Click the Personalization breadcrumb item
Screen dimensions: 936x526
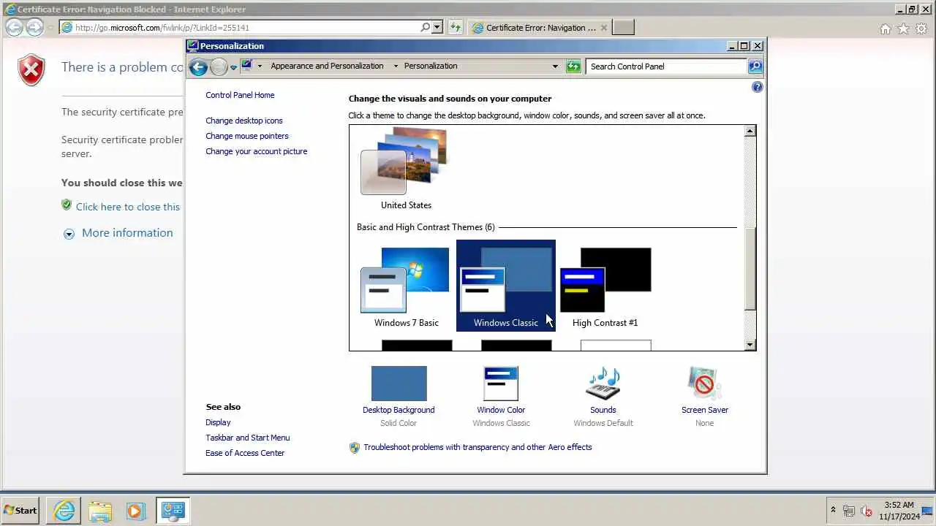pyautogui.click(x=431, y=66)
